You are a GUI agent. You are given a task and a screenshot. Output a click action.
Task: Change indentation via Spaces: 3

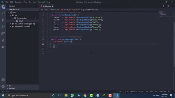[x=133, y=91]
